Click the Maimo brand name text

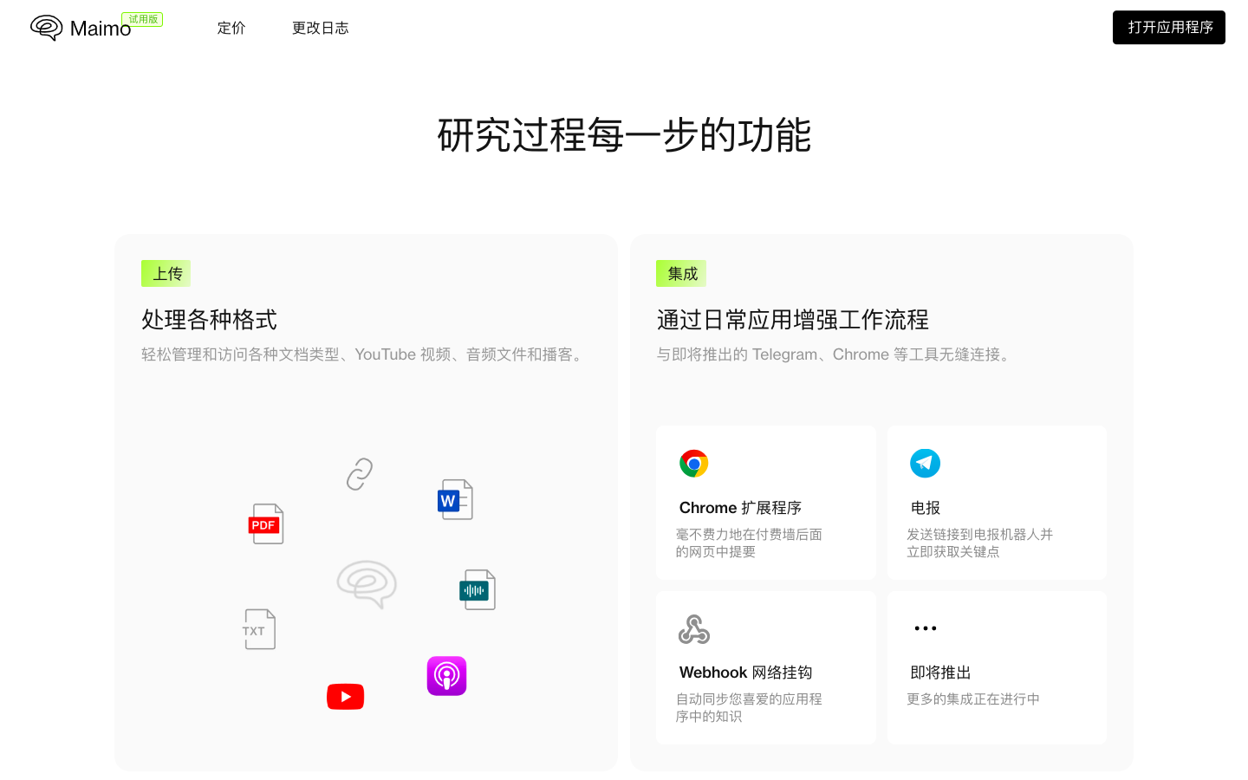[x=101, y=29]
